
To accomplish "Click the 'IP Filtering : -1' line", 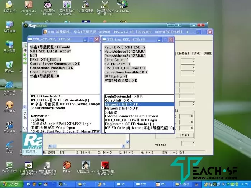I will click(x=116, y=76).
